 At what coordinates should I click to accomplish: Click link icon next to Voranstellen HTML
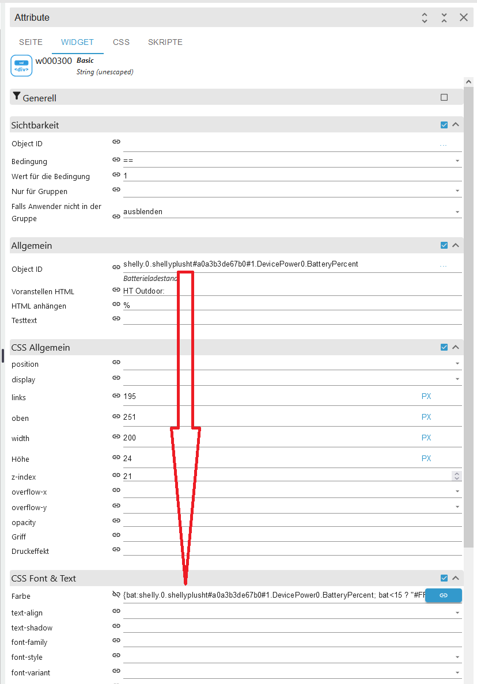click(116, 290)
